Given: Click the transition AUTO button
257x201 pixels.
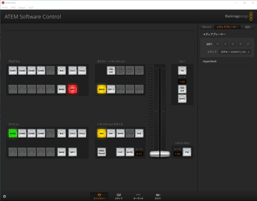Looking at the screenshot, I should (x=130, y=152).
